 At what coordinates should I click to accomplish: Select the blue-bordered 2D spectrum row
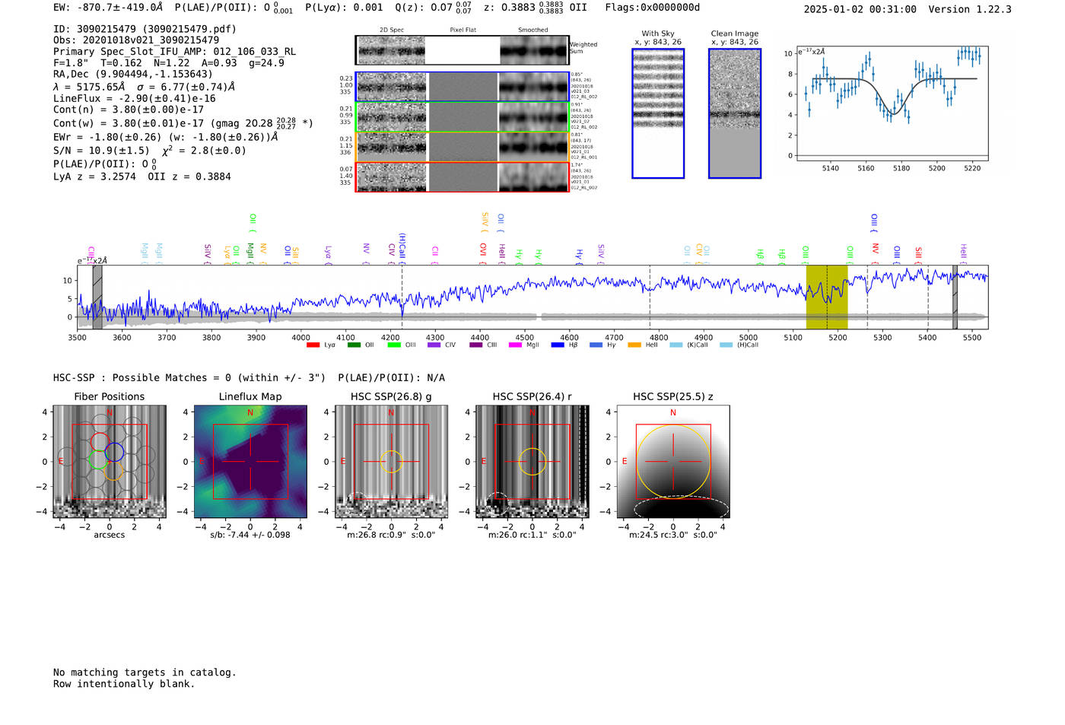point(463,87)
